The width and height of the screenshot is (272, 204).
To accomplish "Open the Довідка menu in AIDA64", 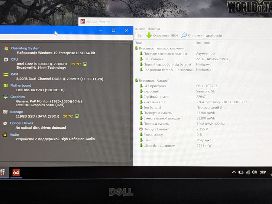I will [154, 29].
